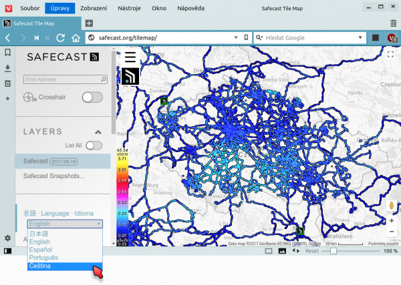401x285 pixels.
Task: Click the page zoom slider handle
Action: (x=333, y=251)
